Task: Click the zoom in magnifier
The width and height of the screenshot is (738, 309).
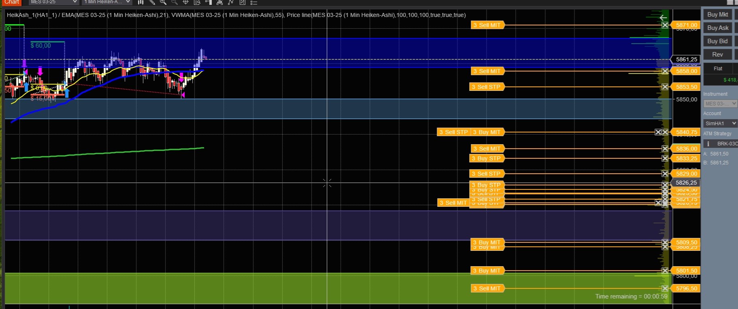Action: click(x=163, y=2)
